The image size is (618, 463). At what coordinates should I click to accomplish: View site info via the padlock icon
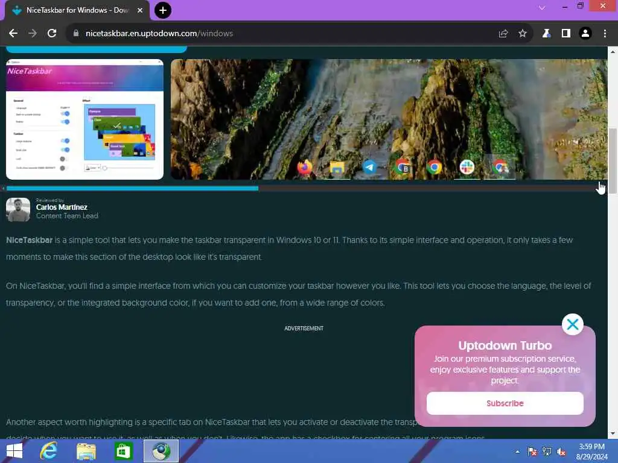tap(76, 34)
